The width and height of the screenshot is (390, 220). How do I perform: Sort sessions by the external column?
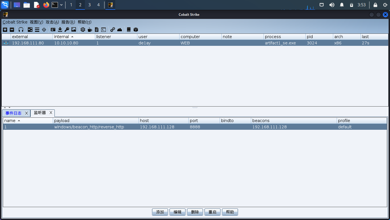point(32,37)
